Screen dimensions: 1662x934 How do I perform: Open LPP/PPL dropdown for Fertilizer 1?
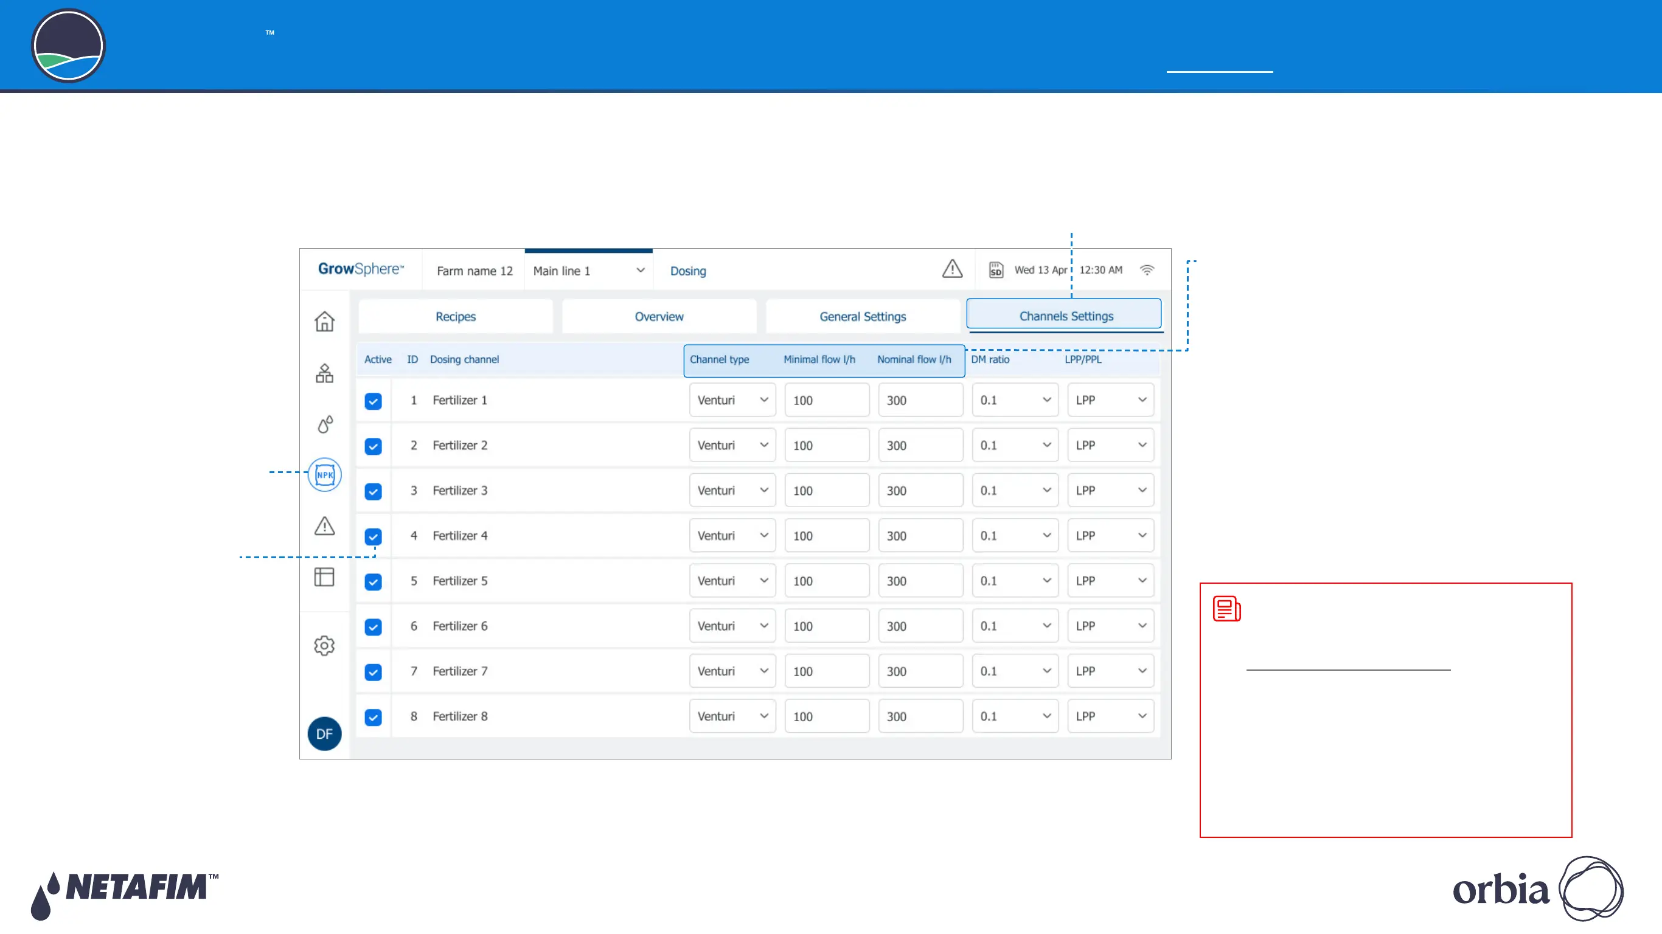pos(1110,400)
